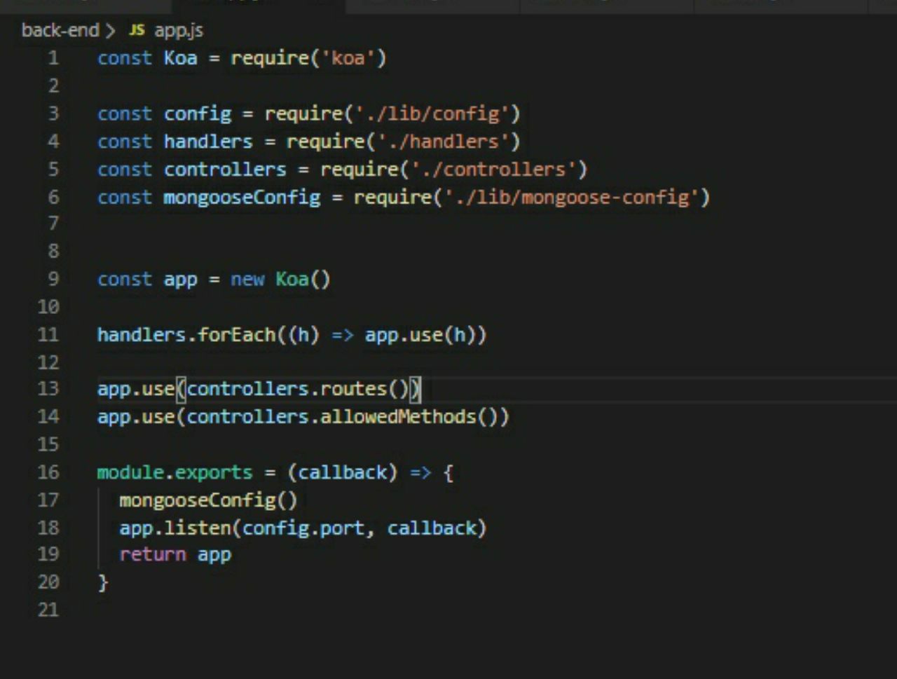This screenshot has width=897, height=679.
Task: Click the app variable declared on line 9
Action: tap(181, 280)
